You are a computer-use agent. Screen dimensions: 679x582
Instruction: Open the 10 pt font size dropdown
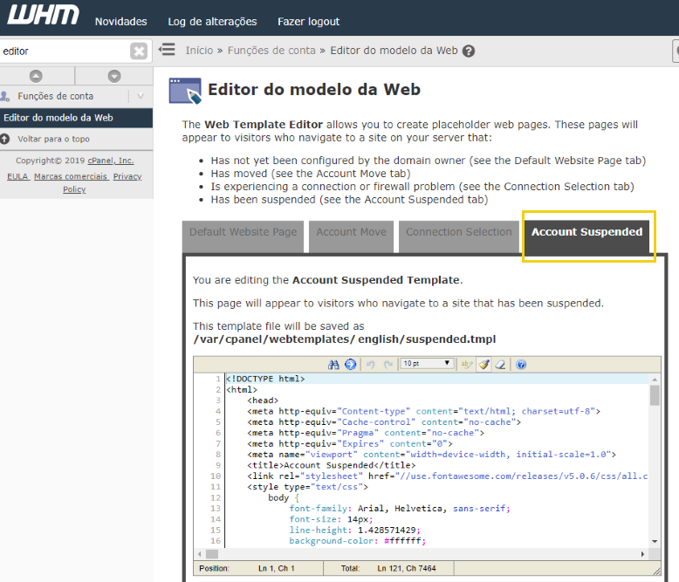pyautogui.click(x=427, y=363)
